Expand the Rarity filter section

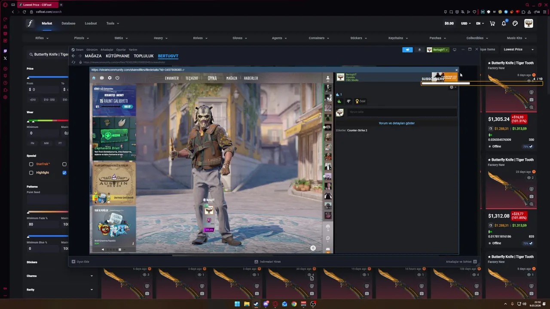(60, 290)
